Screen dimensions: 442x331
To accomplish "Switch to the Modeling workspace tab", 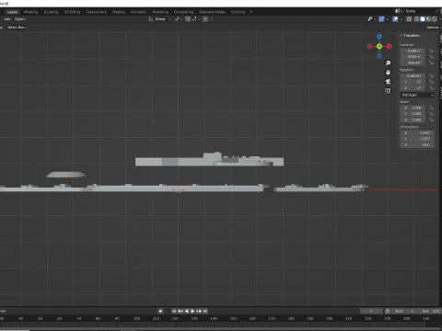I will [x=30, y=12].
